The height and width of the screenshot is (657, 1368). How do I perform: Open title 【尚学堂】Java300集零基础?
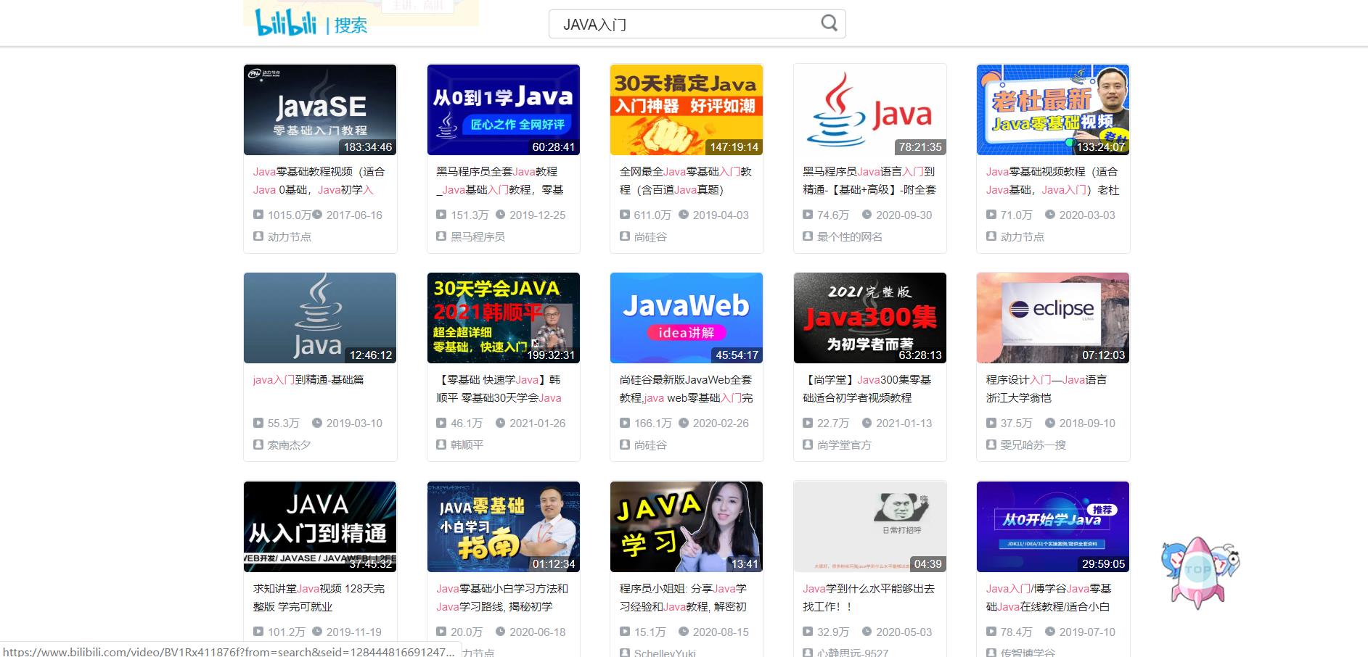pyautogui.click(x=867, y=389)
